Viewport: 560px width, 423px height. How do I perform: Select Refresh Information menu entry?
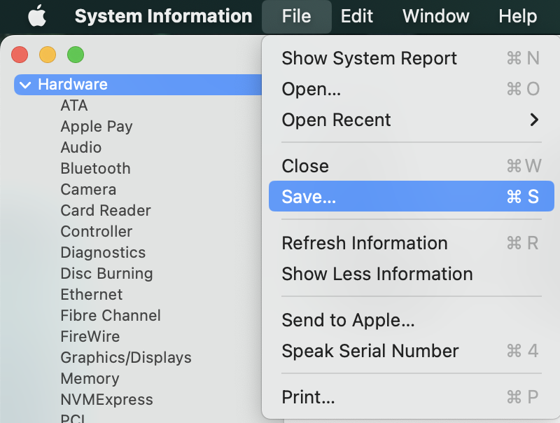(364, 243)
